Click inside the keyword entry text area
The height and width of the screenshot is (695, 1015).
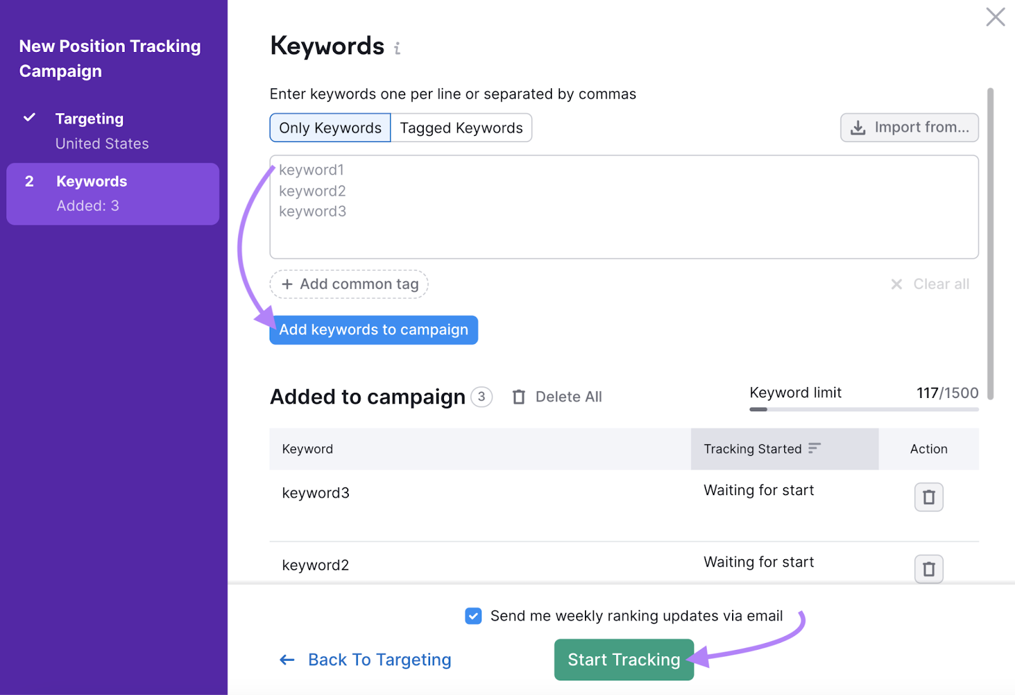click(624, 206)
